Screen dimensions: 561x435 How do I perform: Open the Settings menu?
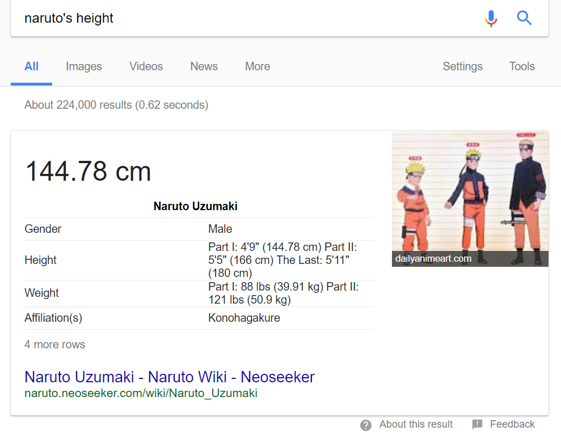pos(463,66)
